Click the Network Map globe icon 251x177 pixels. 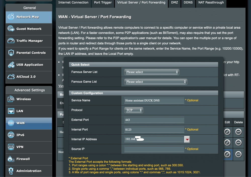click(x=11, y=17)
